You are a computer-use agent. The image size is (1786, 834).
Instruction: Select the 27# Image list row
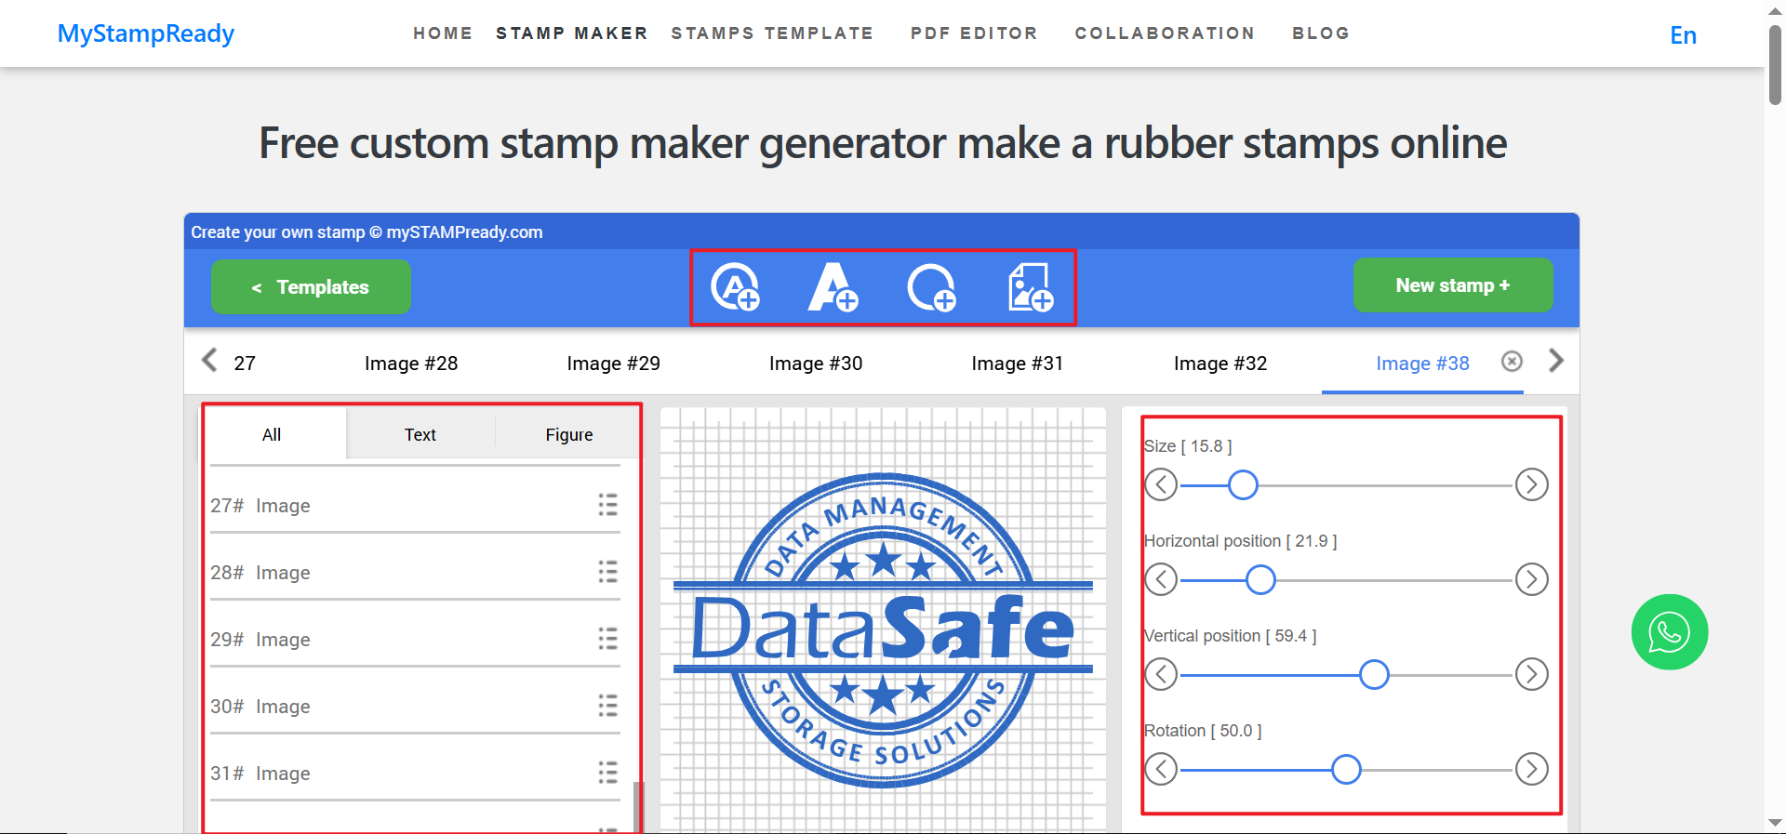coord(415,505)
